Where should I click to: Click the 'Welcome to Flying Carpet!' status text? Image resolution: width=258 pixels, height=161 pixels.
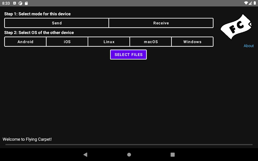27,139
